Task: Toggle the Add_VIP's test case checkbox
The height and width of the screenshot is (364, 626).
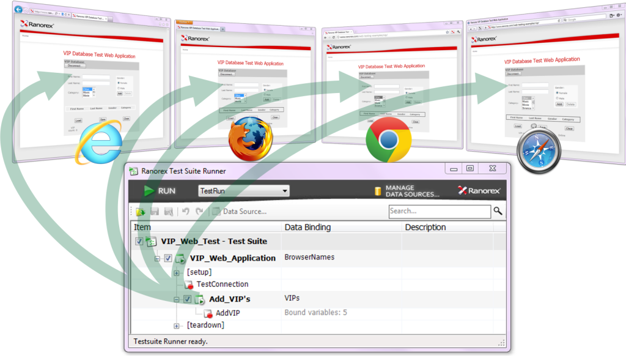Action: (x=187, y=299)
